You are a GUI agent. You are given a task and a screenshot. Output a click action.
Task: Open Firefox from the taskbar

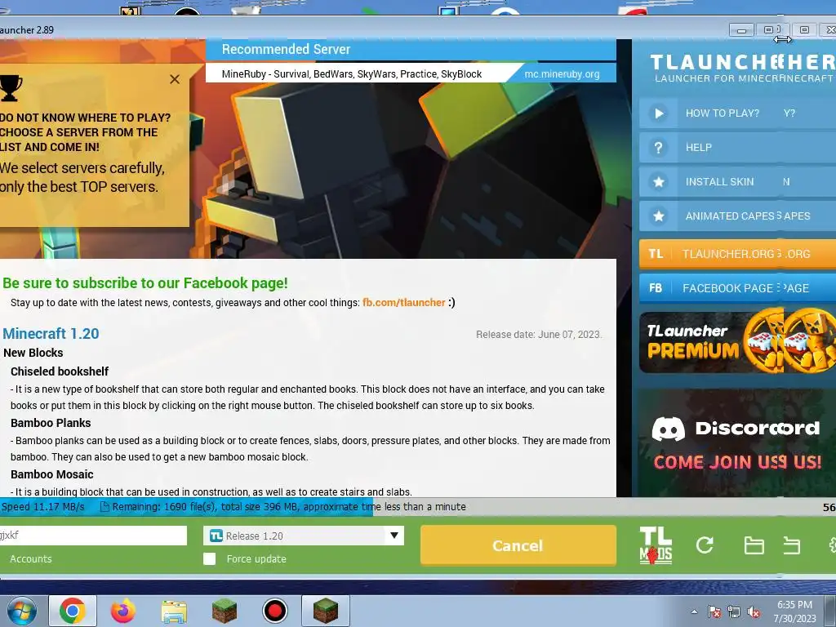point(123,611)
